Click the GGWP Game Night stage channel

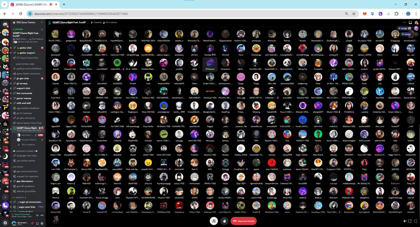tap(29, 129)
